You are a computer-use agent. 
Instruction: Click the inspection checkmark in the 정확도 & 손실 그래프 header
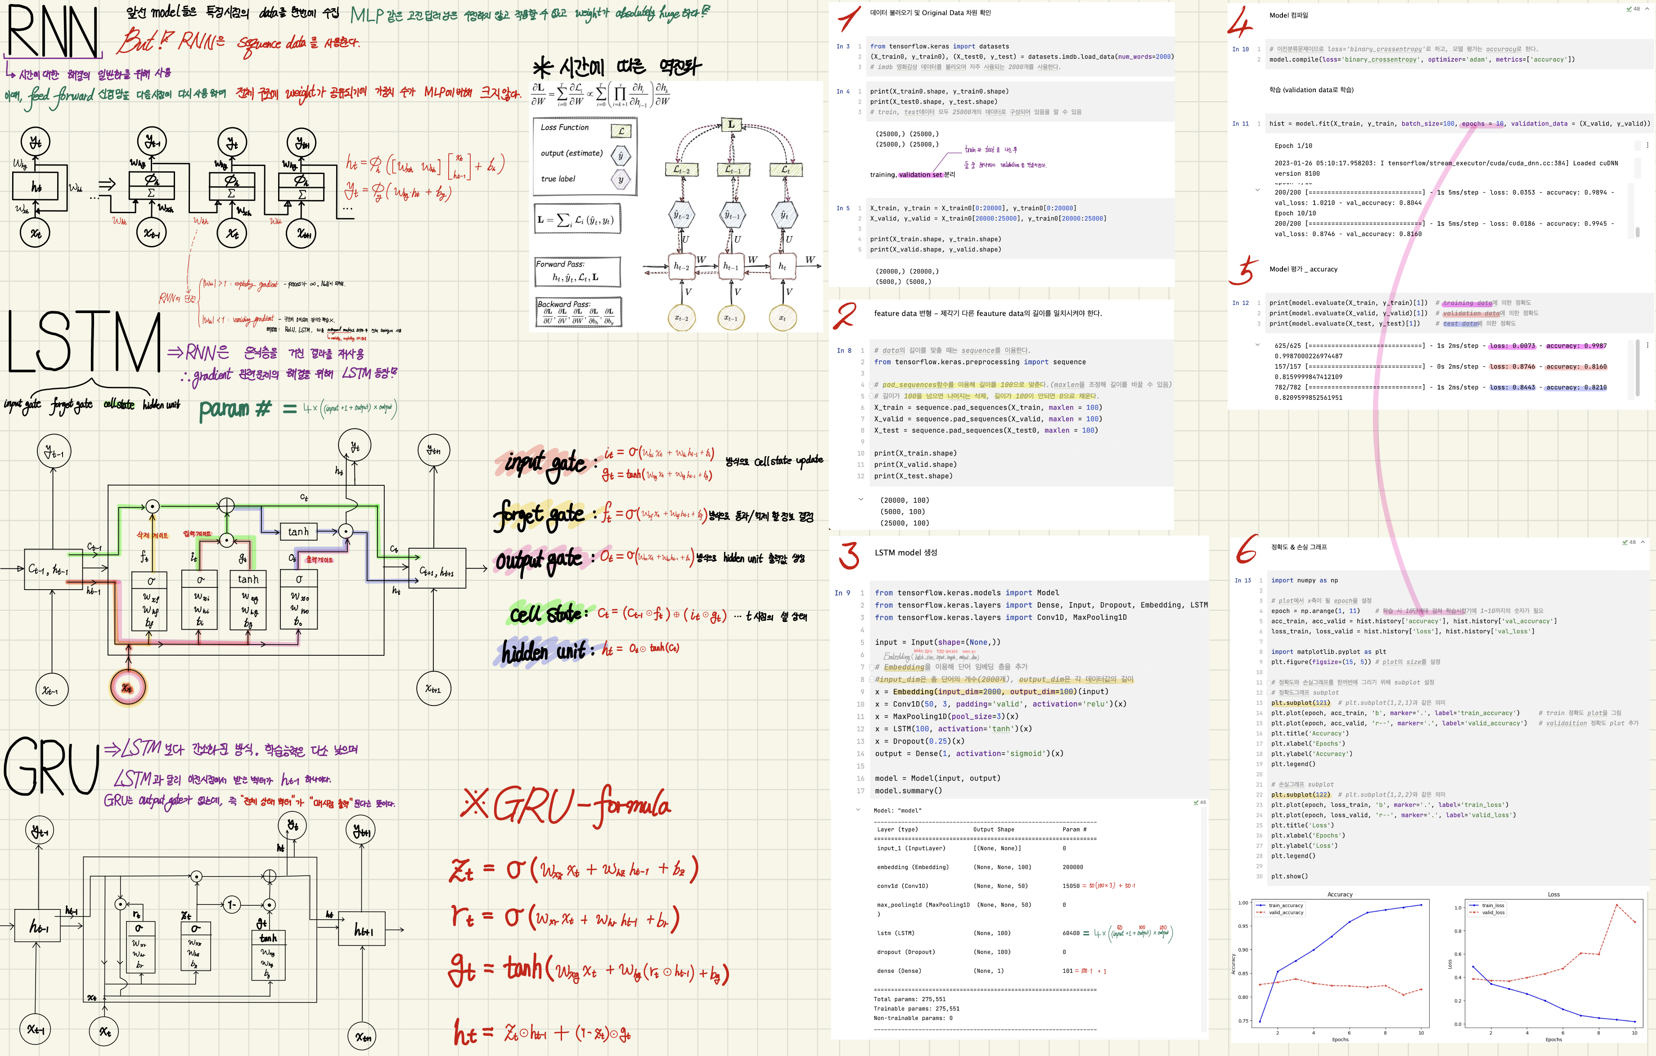pyautogui.click(x=1625, y=542)
